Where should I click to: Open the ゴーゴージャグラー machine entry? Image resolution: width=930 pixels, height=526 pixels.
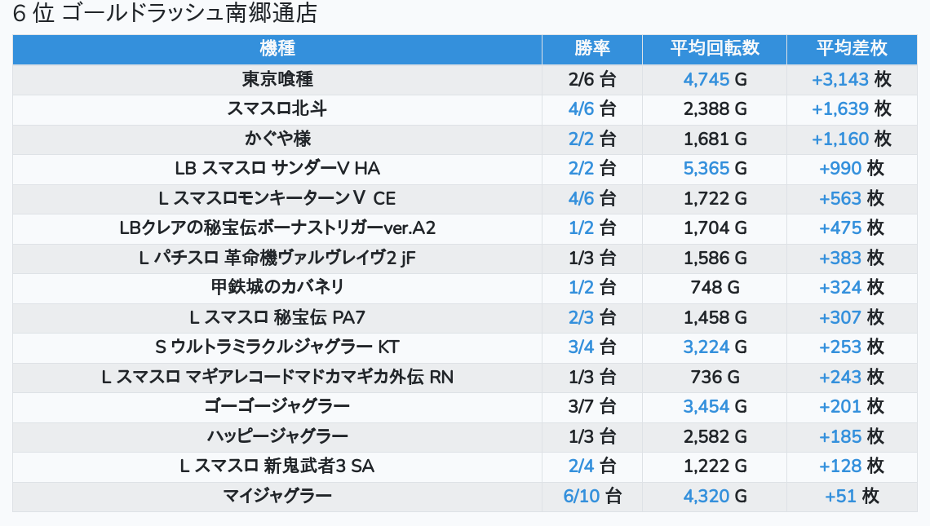pos(277,406)
